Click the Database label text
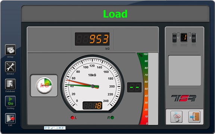 (10, 91)
